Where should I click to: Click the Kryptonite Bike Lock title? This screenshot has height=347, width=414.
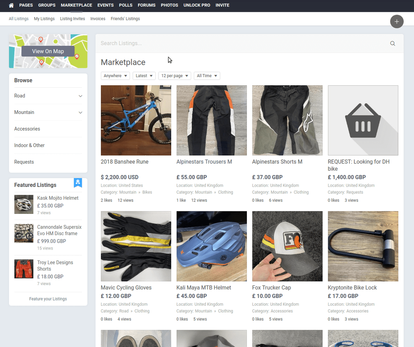[352, 288]
